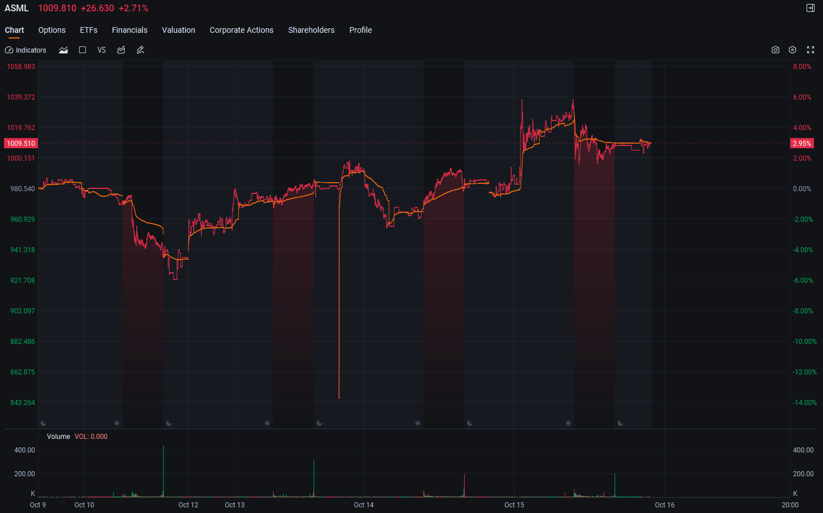Select the square box toolbar icon
The height and width of the screenshot is (513, 823).
[83, 50]
